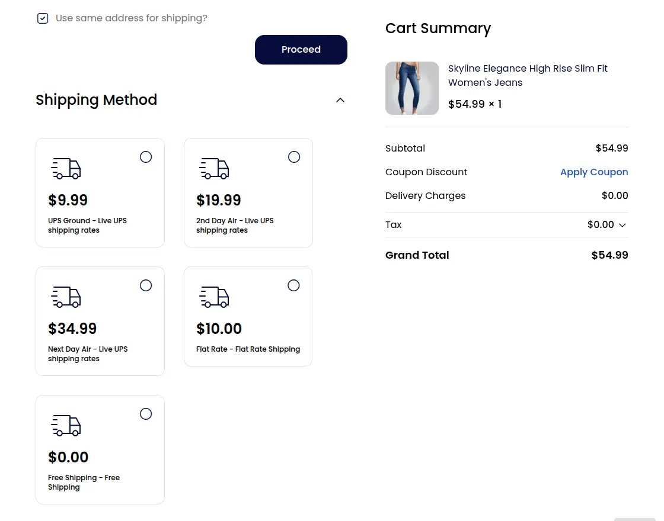Click 'Free Shipping - Free Shipping' label
Screen dimensions: 664x521
click(84, 483)
